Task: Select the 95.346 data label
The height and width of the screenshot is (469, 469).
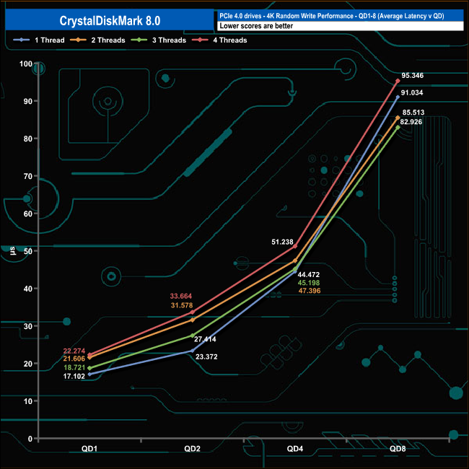Action: (x=413, y=75)
